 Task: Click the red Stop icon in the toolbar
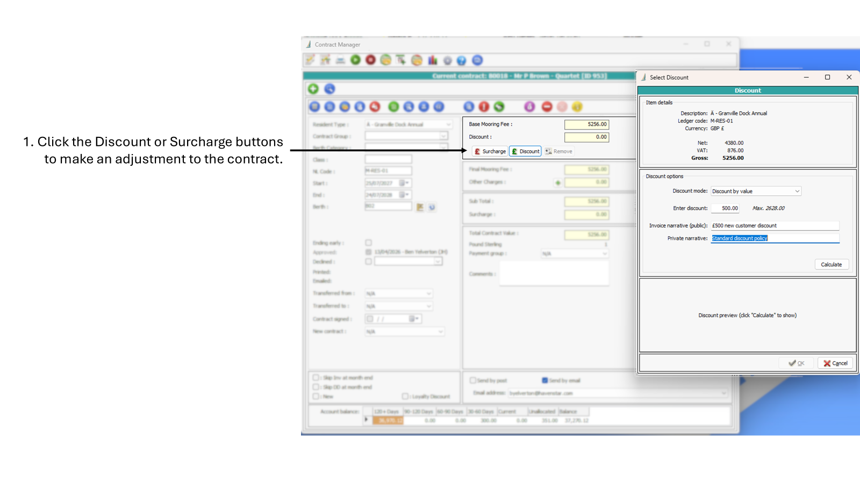[371, 60]
